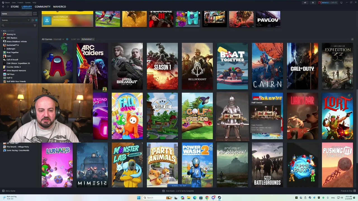Image resolution: width=358 pixels, height=201 pixels.
Task: Open the PUBG Battlegrounds cover
Action: coord(267,165)
